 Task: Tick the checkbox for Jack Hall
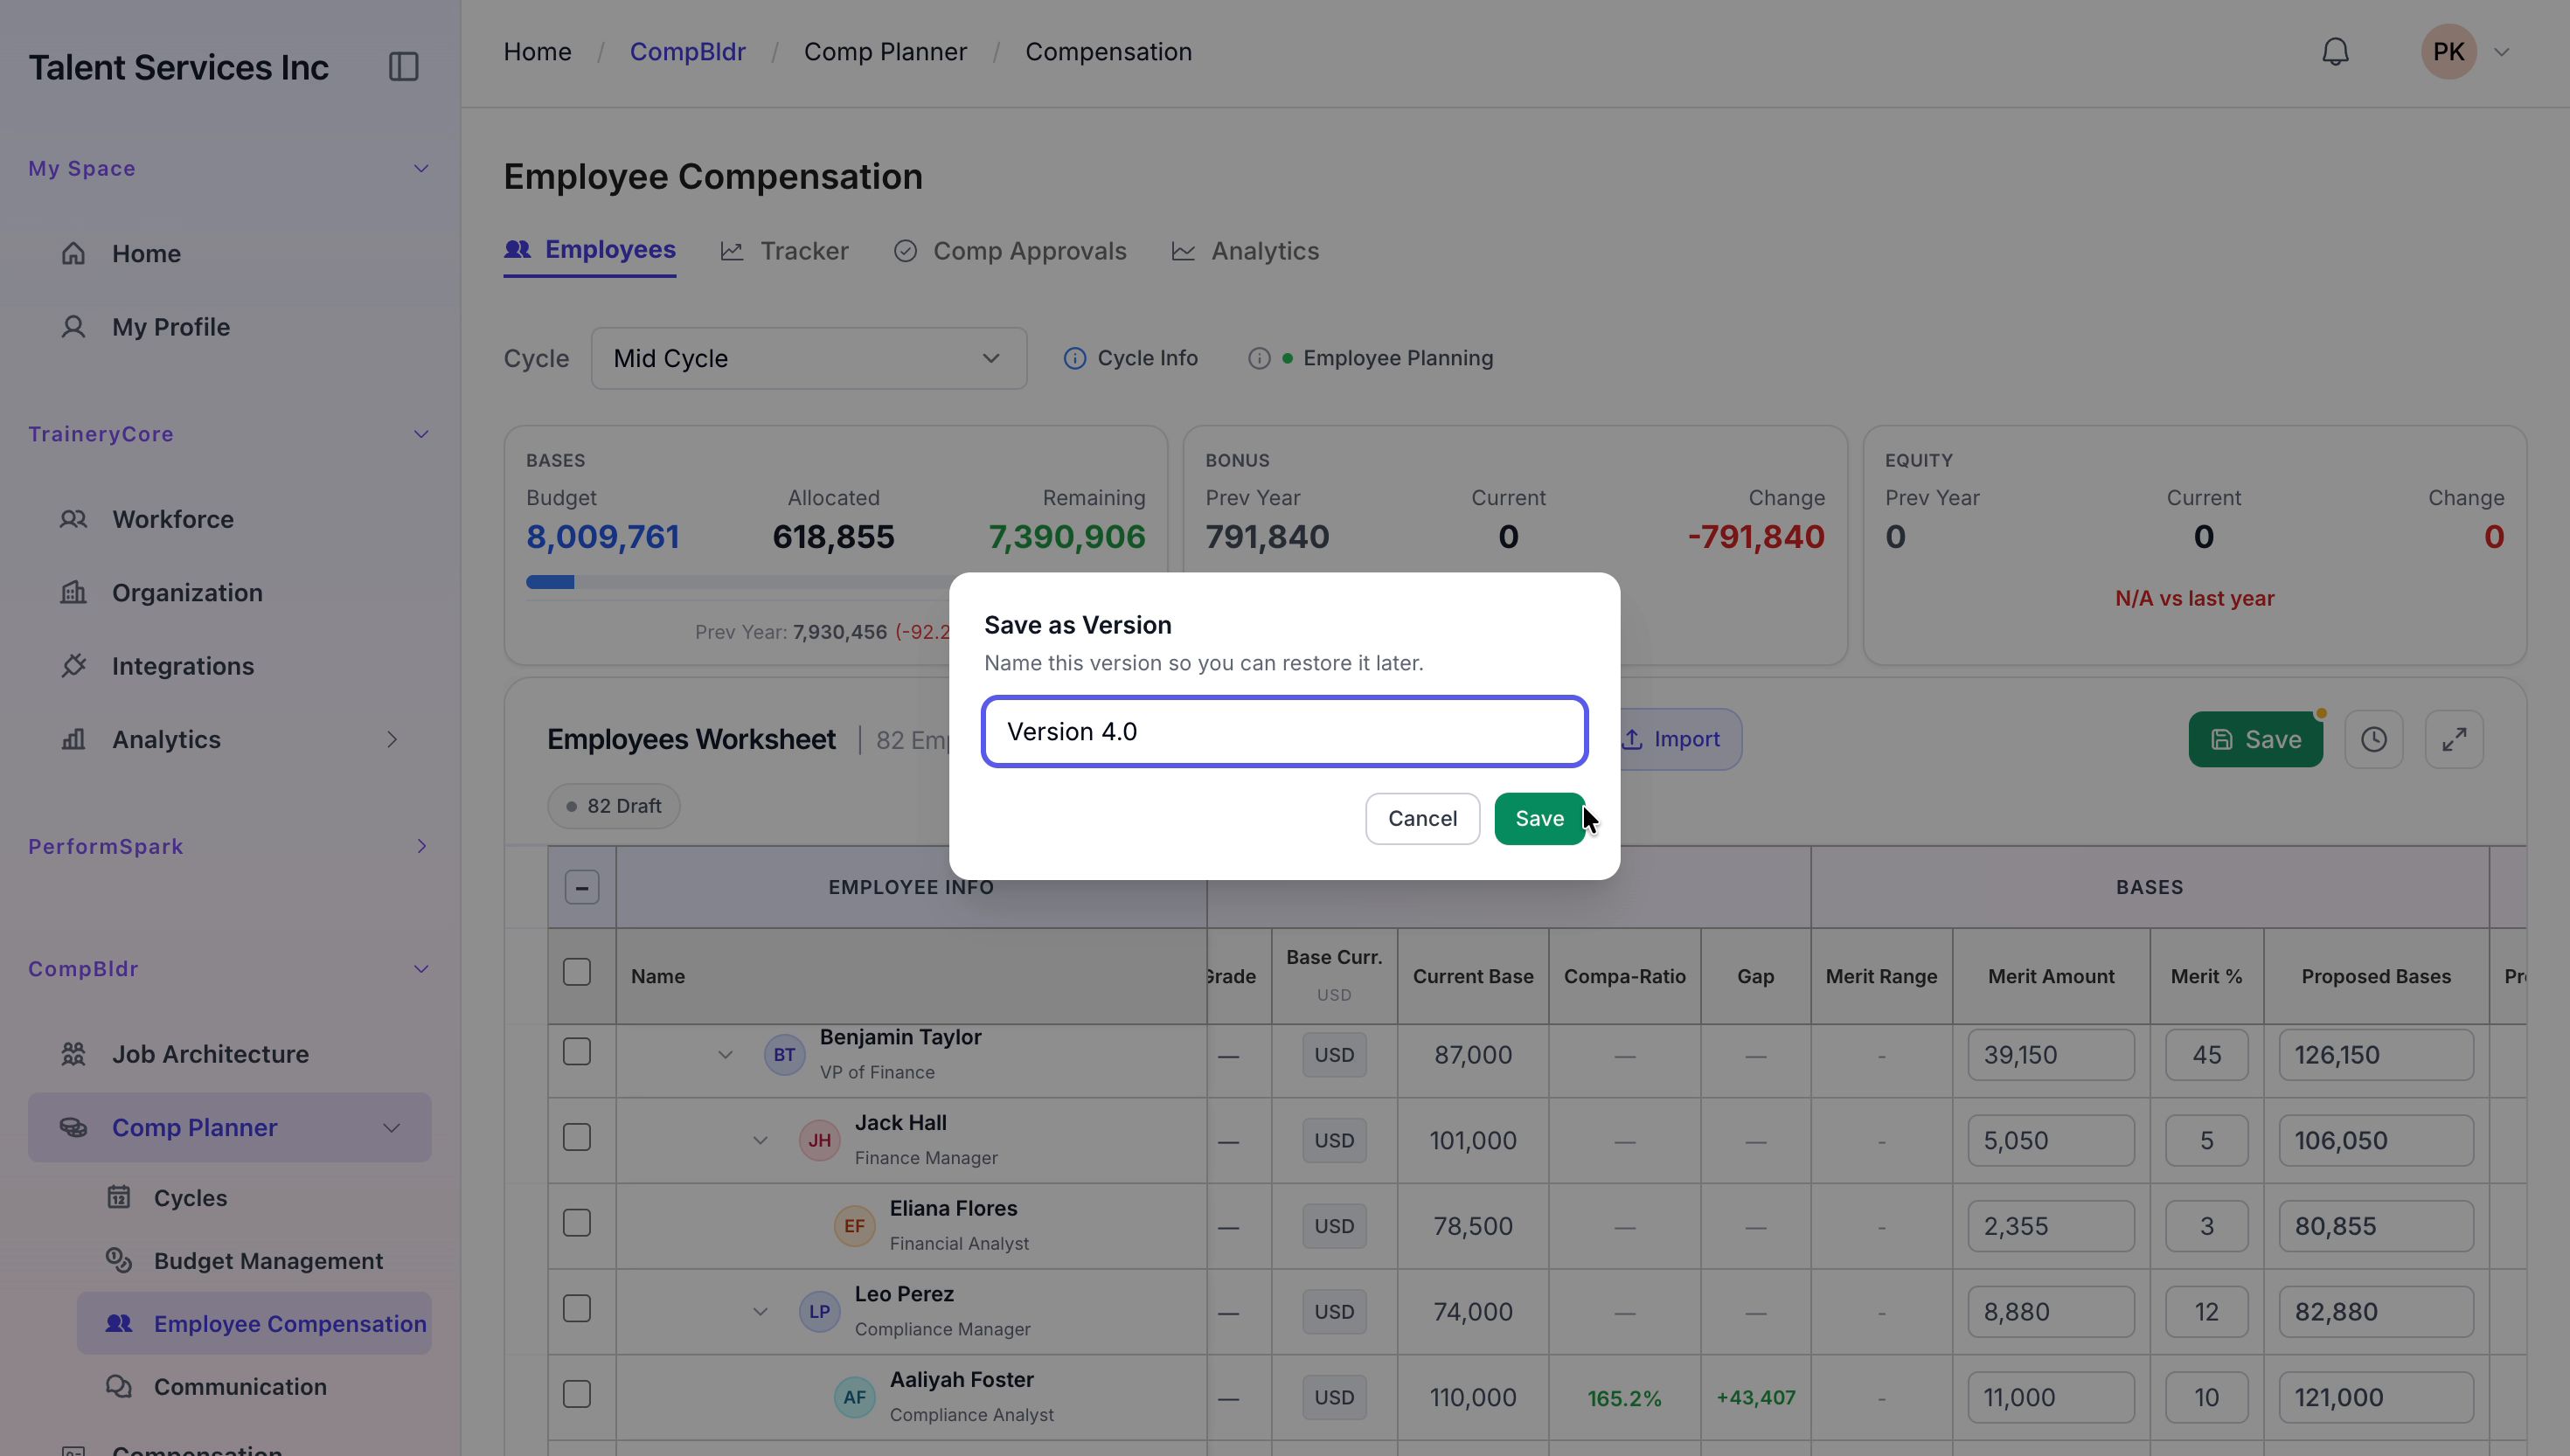click(x=577, y=1137)
